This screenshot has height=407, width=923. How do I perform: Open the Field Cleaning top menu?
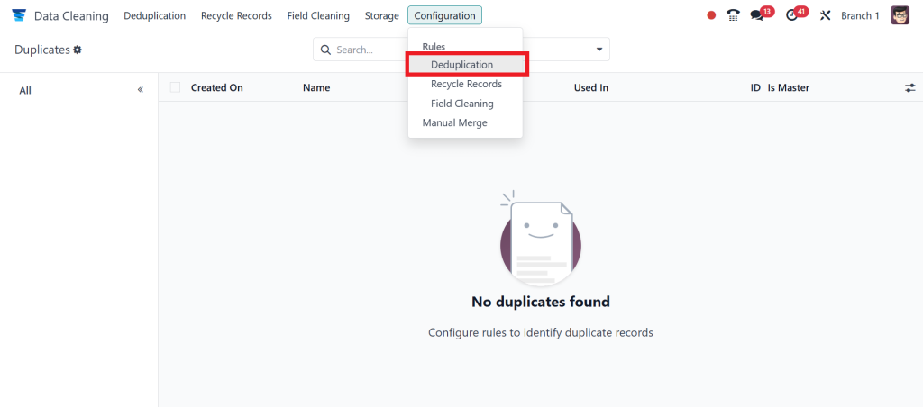point(318,16)
